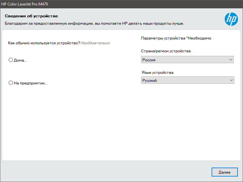Click the "Дома..." option label text
The width and height of the screenshot is (243, 182).
[x=20, y=60]
